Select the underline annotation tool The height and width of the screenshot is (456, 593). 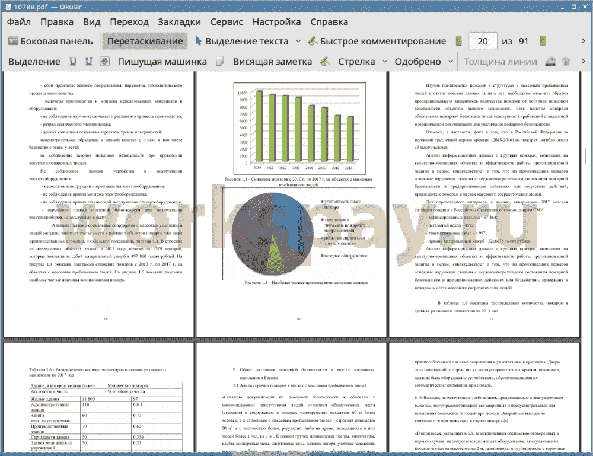click(72, 61)
